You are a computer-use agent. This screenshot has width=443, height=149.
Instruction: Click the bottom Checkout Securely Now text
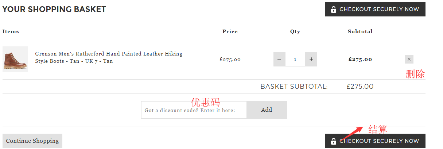pyautogui.click(x=379, y=141)
